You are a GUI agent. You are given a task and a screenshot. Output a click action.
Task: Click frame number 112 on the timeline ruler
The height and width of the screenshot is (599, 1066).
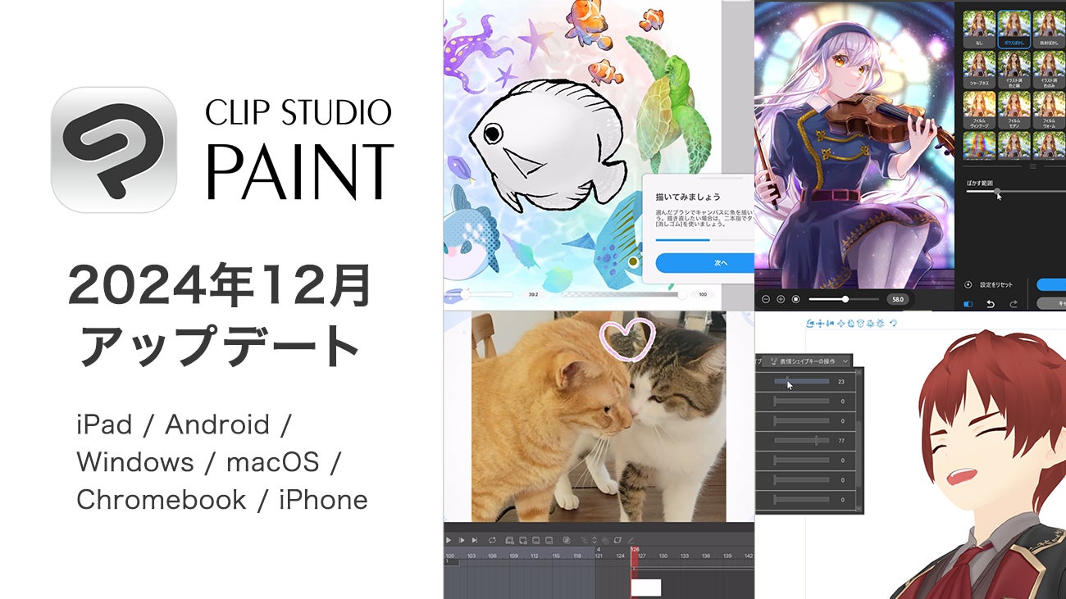coord(534,556)
